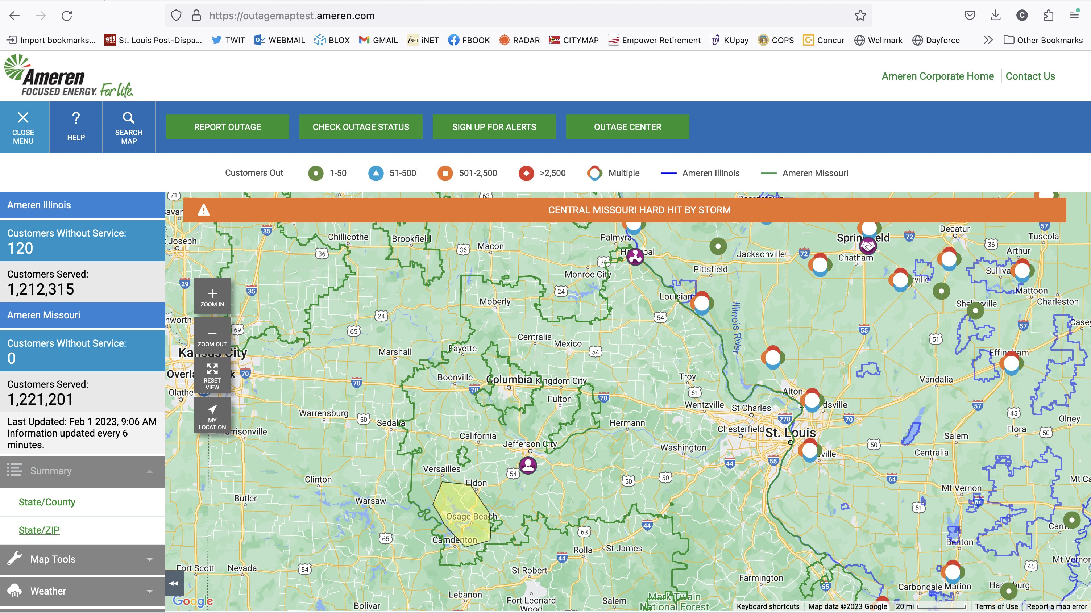Click the Check Outage Status button
Viewport: 1091px width, 613px height.
(x=361, y=127)
